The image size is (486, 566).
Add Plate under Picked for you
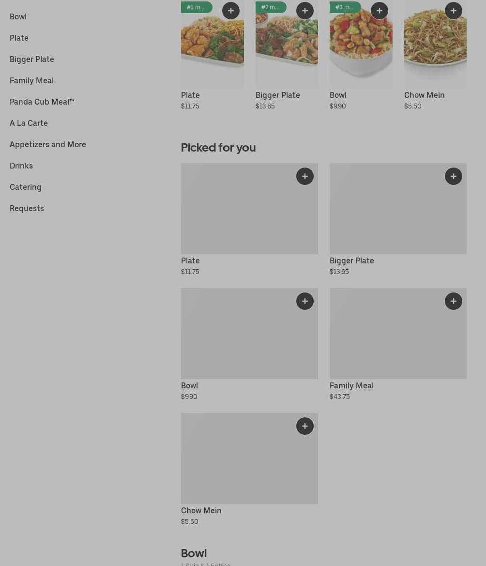click(x=305, y=176)
